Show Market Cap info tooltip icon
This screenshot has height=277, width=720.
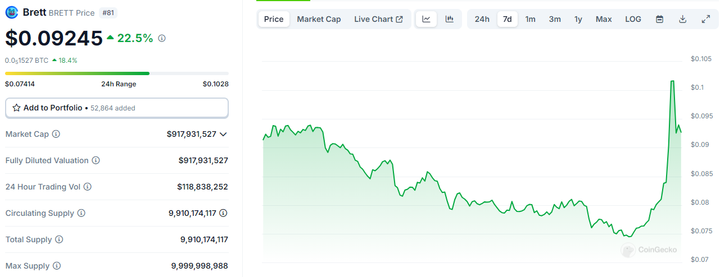56,134
